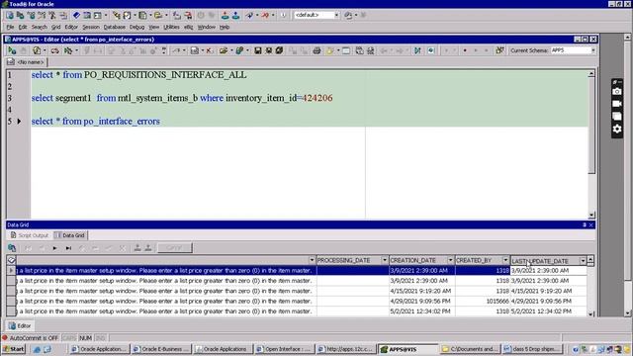Image resolution: width=633 pixels, height=356 pixels.
Task: Switch to the Script Output tab
Action: pyautogui.click(x=30, y=235)
